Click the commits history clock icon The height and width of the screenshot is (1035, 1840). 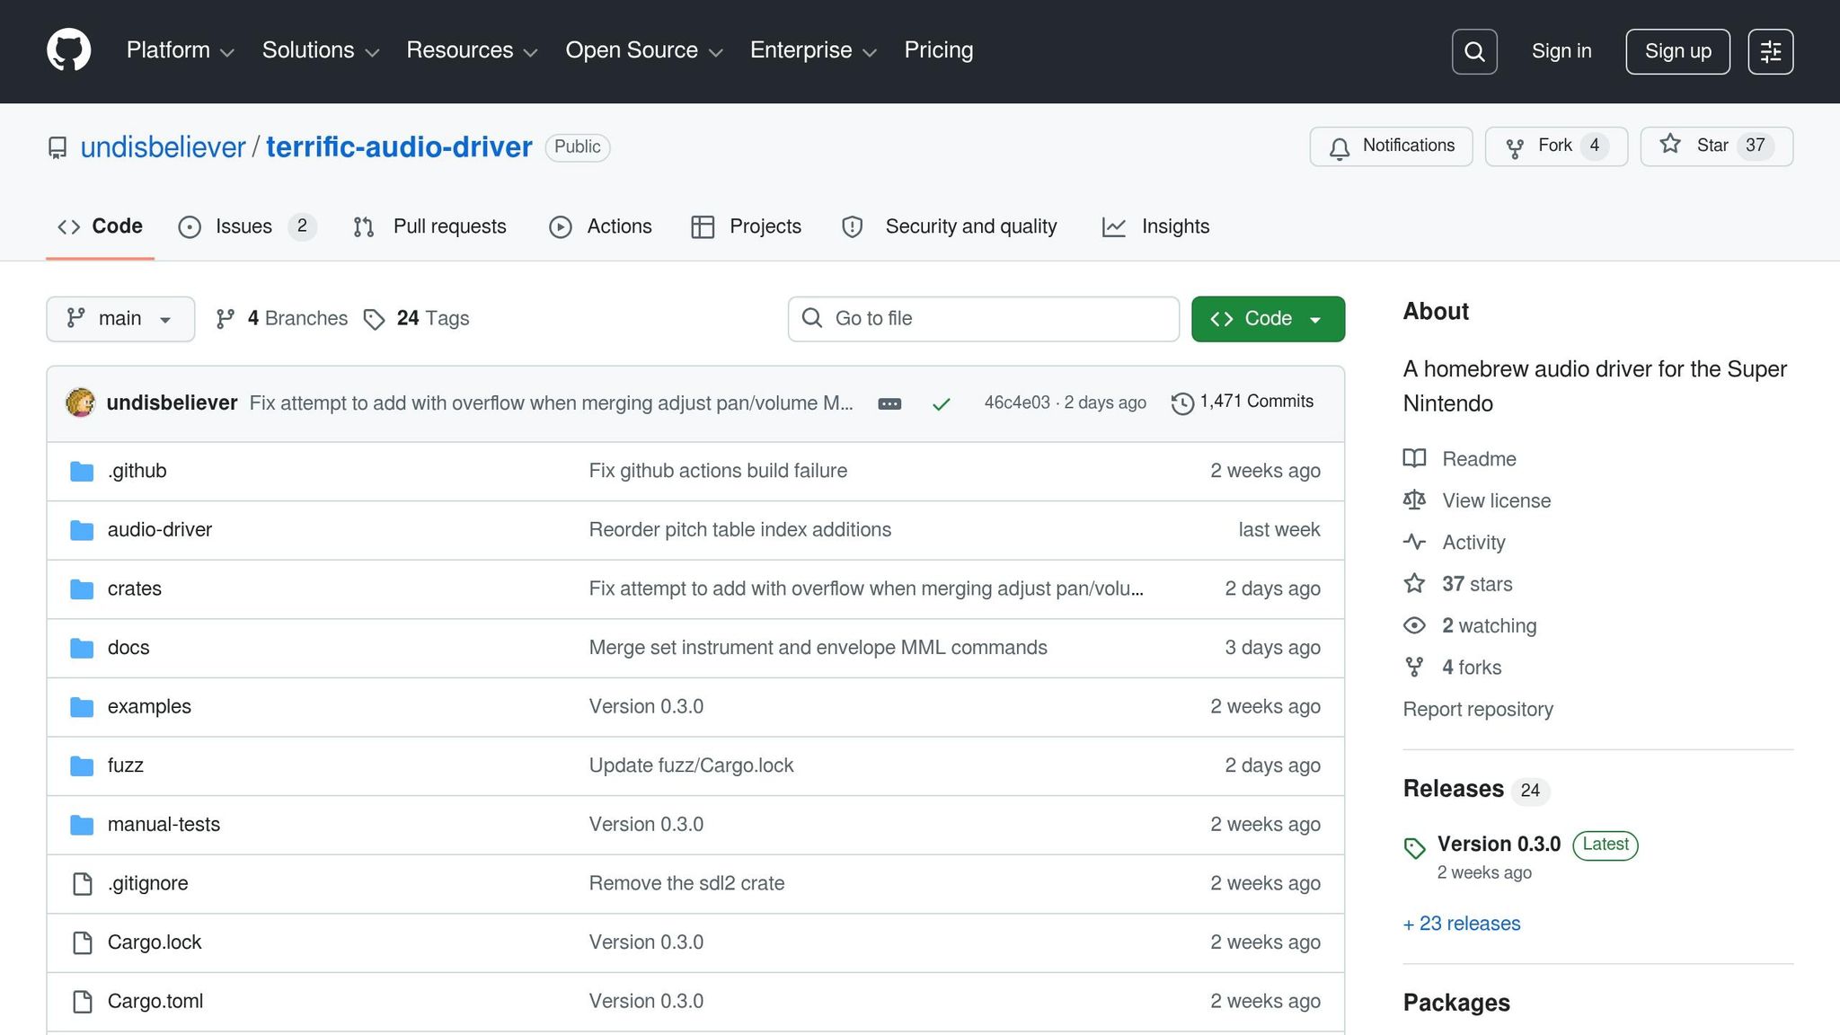pos(1182,403)
